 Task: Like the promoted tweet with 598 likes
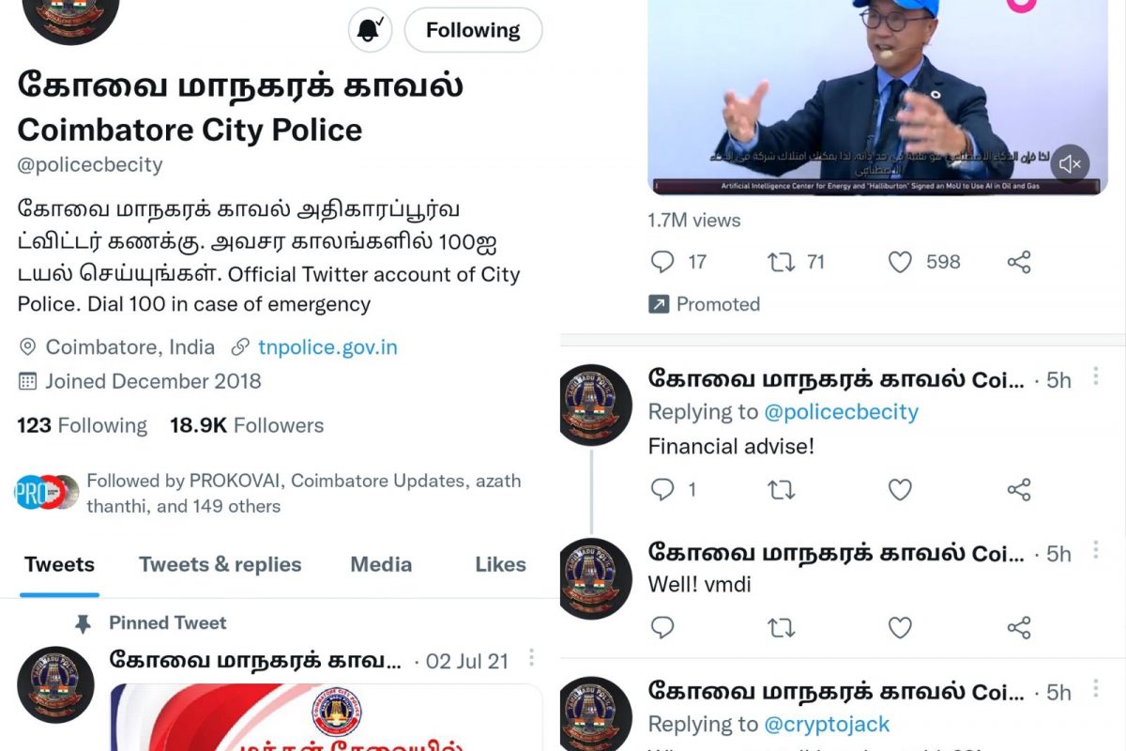(900, 262)
